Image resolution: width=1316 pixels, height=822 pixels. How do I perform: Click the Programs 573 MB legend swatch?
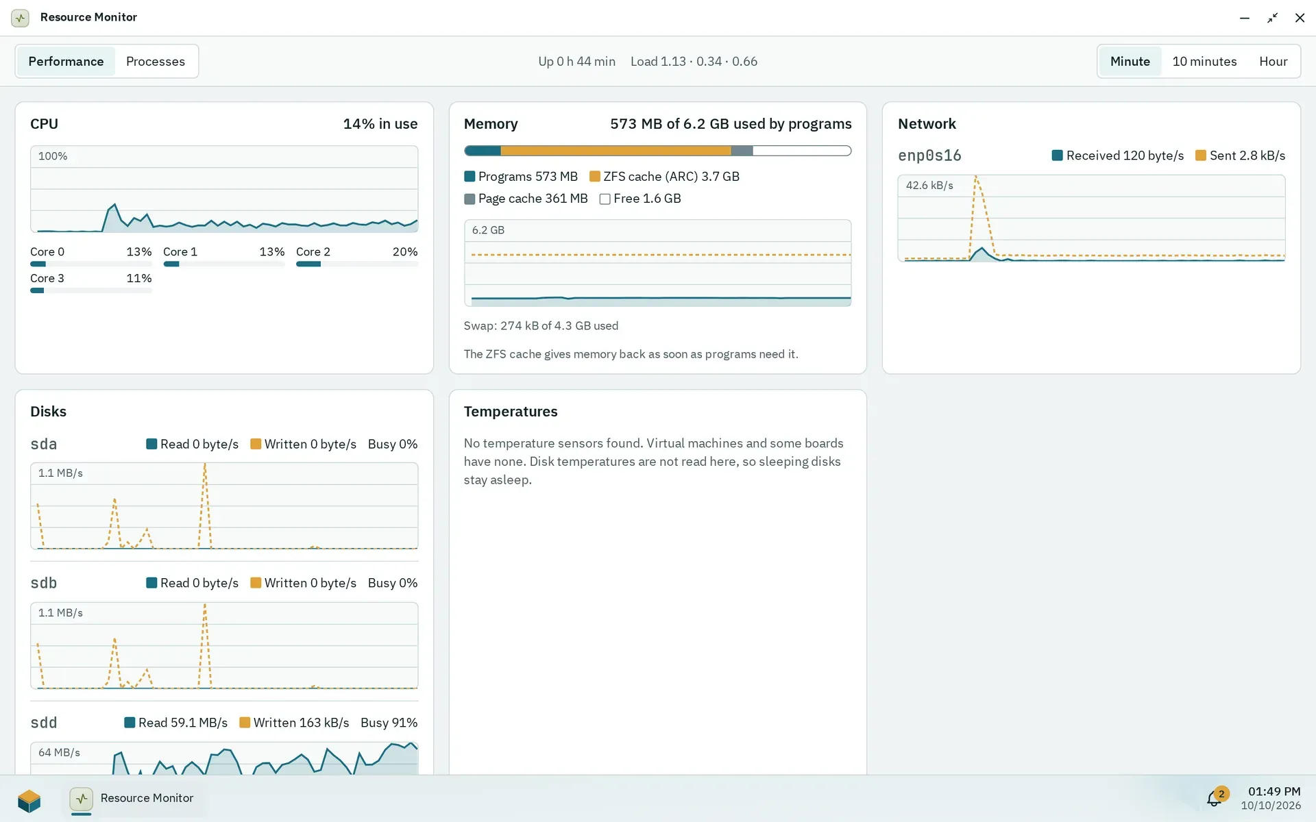470,177
